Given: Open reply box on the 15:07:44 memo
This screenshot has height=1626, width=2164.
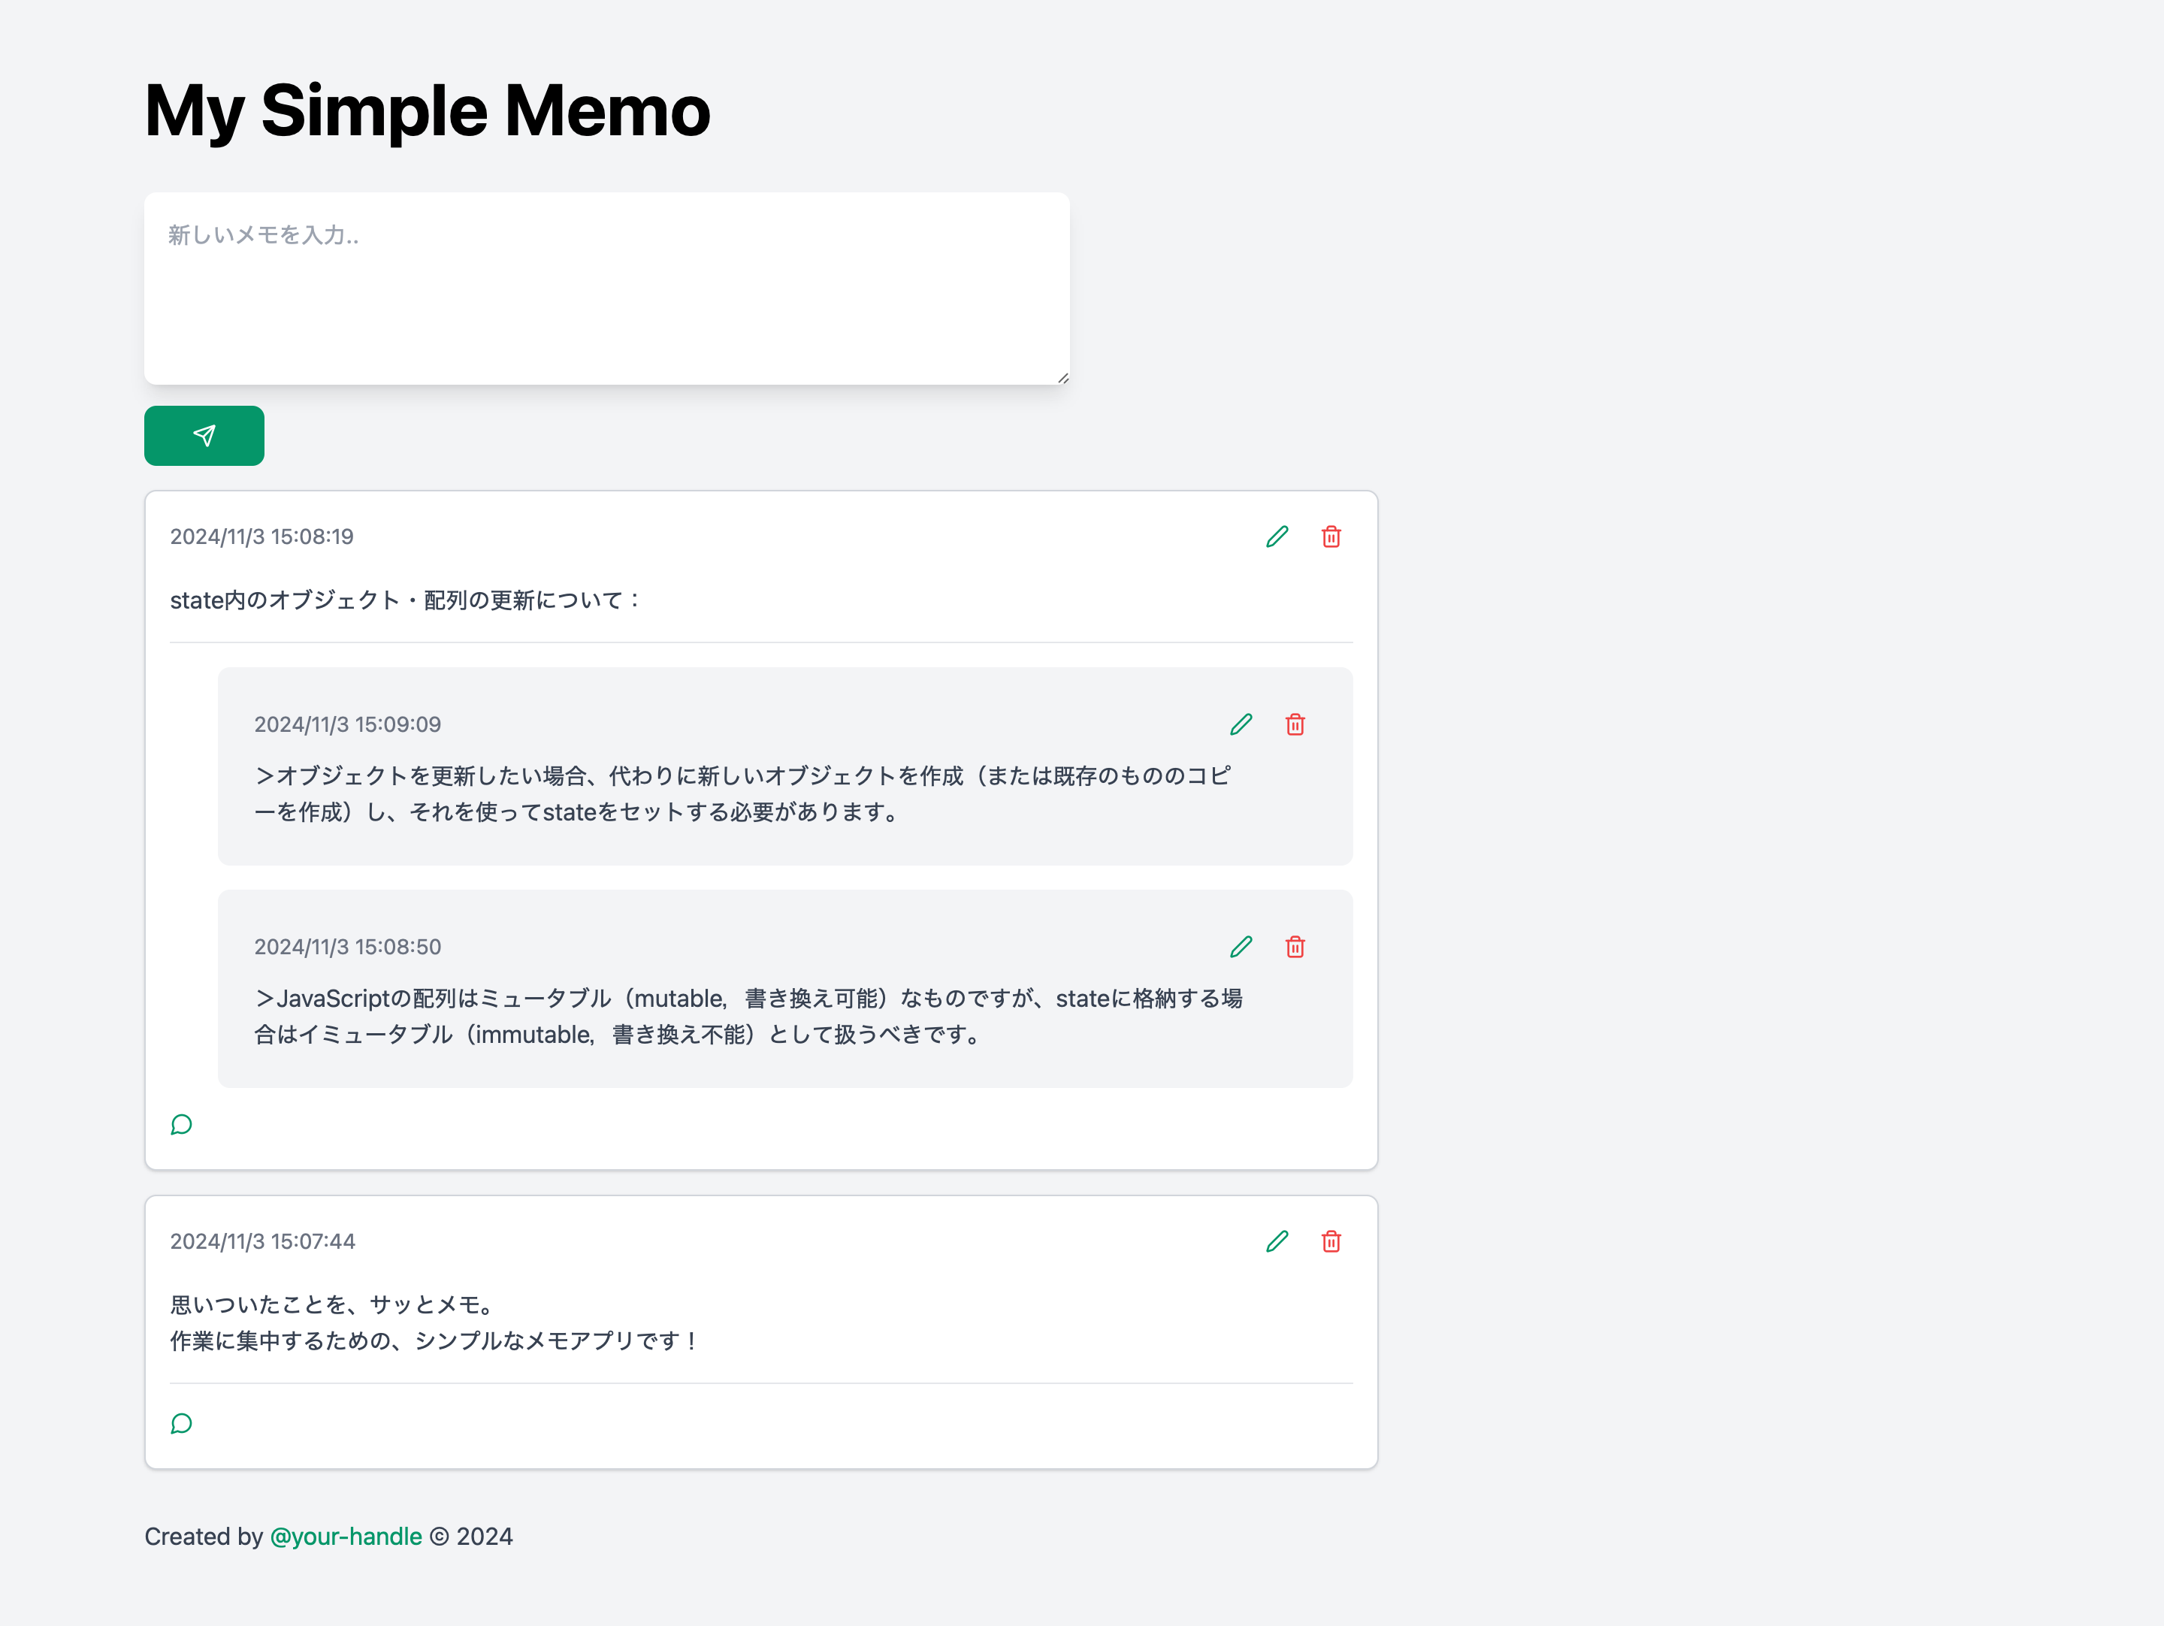Looking at the screenshot, I should coord(181,1423).
